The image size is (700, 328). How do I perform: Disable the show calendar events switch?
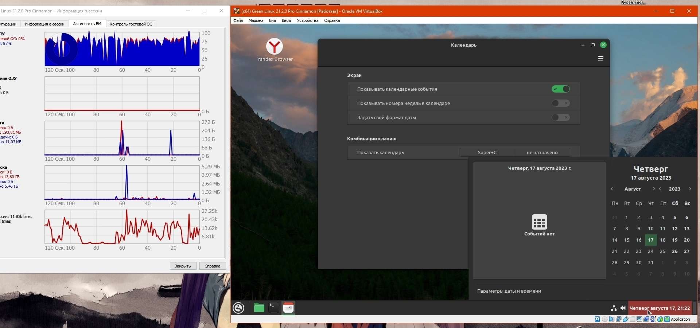tap(561, 89)
